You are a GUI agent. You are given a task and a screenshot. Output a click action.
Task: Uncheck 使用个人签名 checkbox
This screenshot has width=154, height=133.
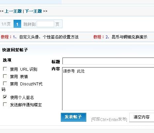click(5, 97)
